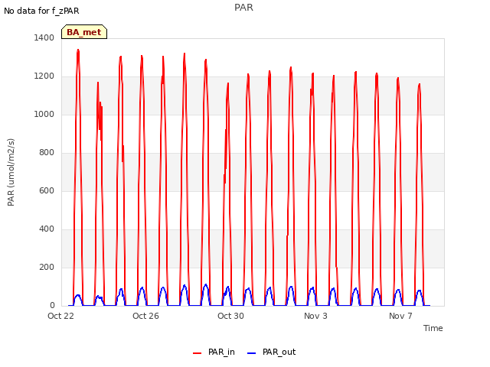Click the 1200 y-axis tick label
Image resolution: width=490 pixels, height=367 pixels.
click(x=44, y=76)
